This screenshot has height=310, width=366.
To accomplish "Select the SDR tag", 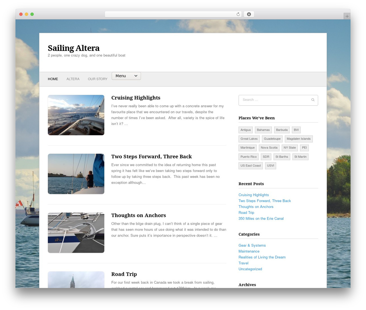I will (x=266, y=157).
